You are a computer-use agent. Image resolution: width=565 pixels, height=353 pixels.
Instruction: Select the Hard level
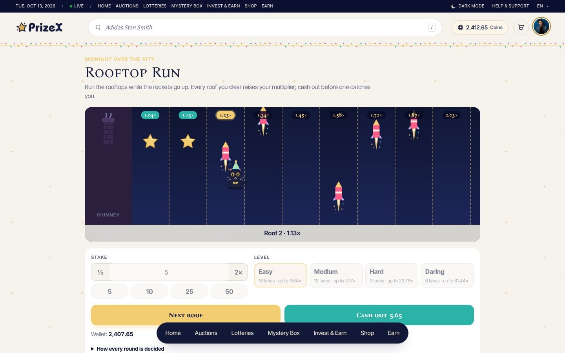(392, 275)
